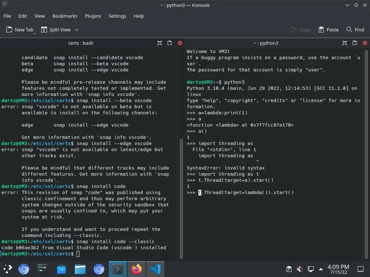Expand hidden system tray icons arrow

321,269
